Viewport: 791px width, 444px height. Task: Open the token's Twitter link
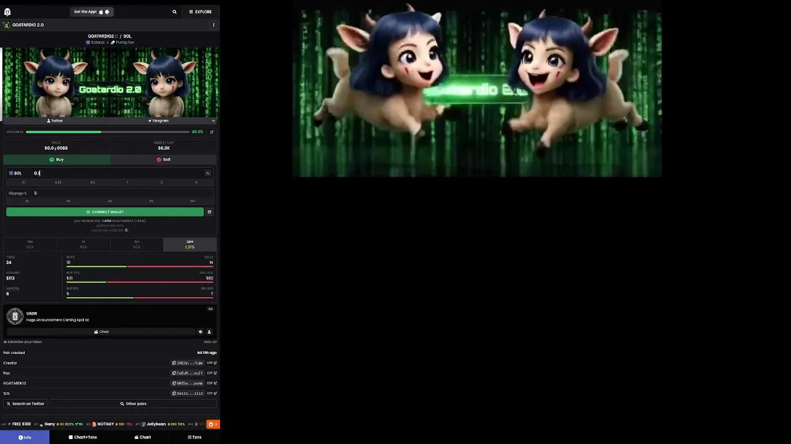click(x=55, y=121)
